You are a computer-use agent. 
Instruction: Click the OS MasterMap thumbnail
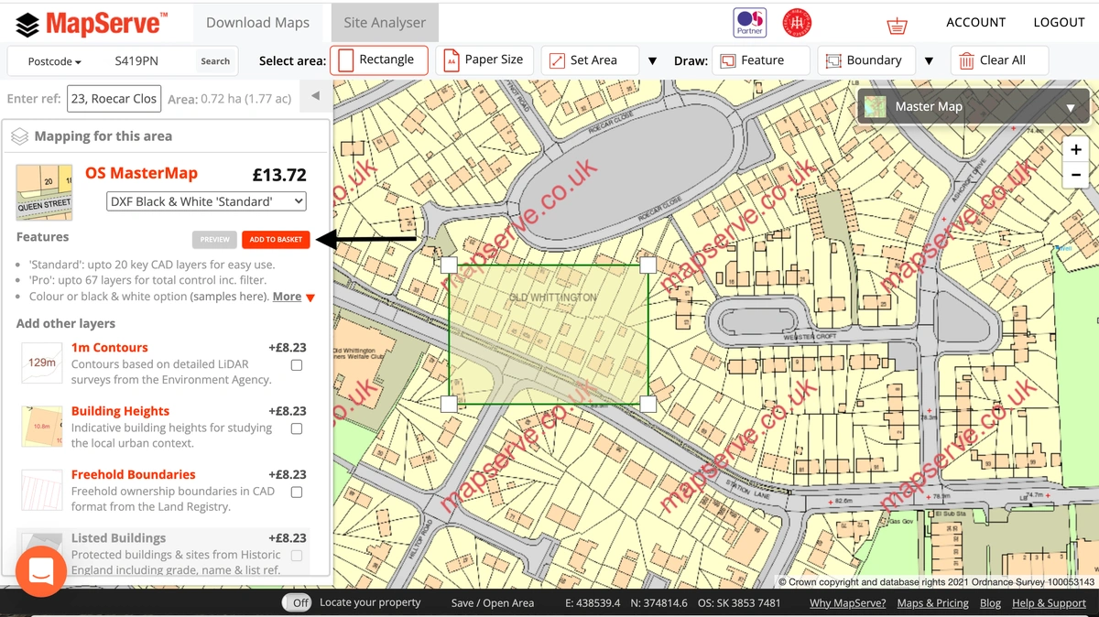point(44,193)
